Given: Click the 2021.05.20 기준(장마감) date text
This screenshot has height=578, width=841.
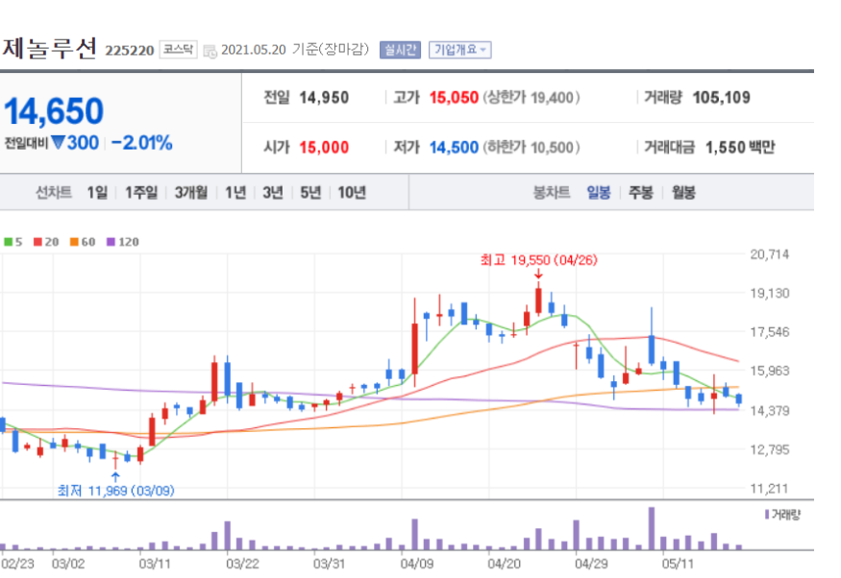Looking at the screenshot, I should click(295, 50).
